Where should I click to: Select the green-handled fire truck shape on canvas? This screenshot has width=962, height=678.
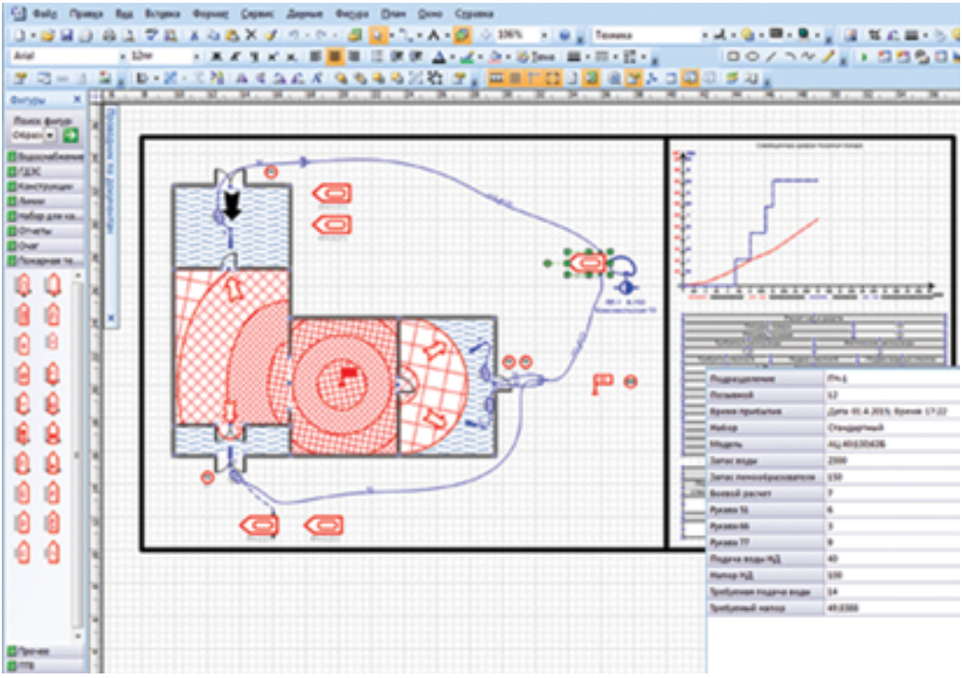588,263
